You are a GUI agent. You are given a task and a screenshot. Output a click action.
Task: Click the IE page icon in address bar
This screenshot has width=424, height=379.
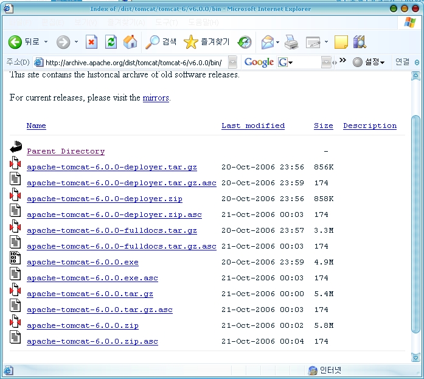pos(39,62)
